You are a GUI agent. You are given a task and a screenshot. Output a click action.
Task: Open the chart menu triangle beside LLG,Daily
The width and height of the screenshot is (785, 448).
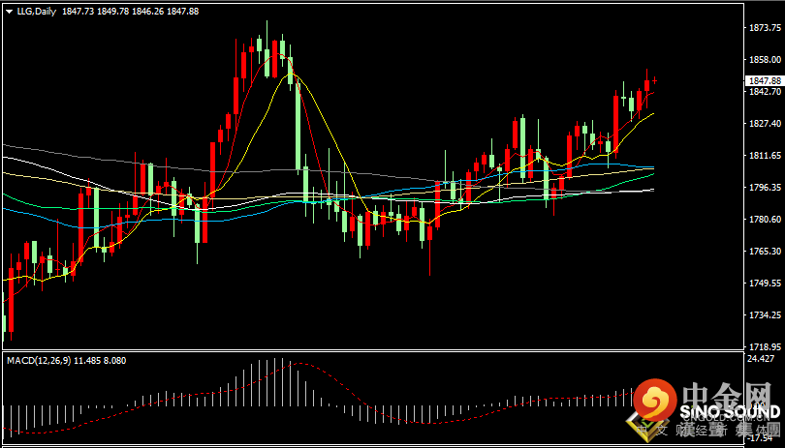click(x=9, y=12)
